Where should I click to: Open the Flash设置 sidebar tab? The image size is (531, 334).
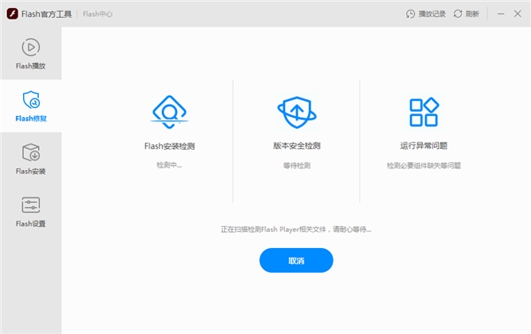tap(31, 211)
